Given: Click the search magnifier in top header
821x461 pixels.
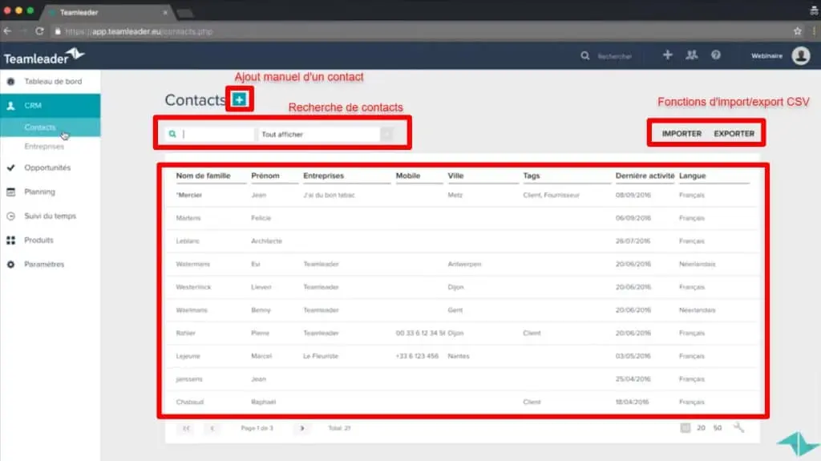Looking at the screenshot, I should (584, 55).
